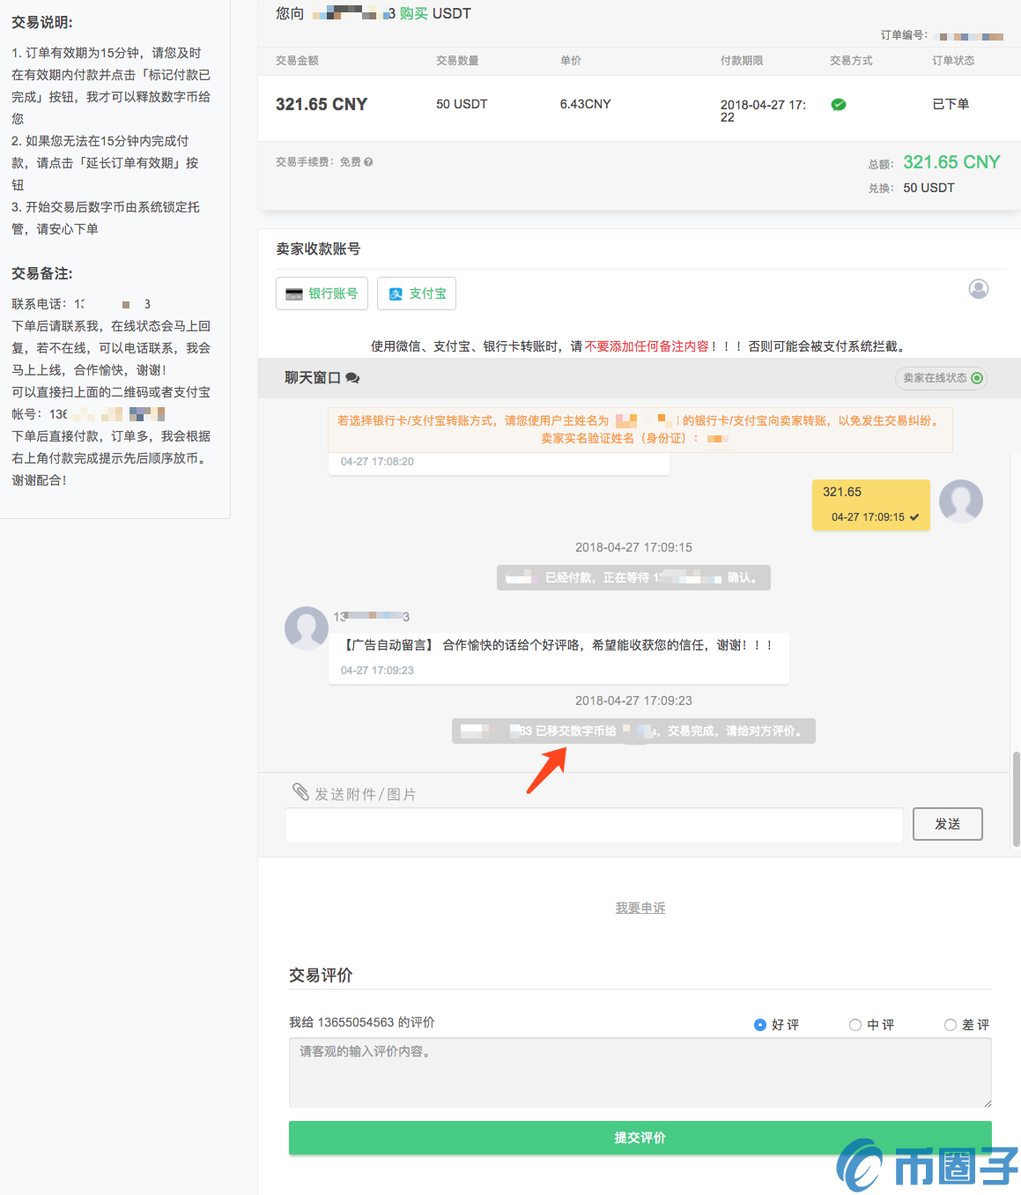The width and height of the screenshot is (1021, 1195).
Task: Click the 提交评价 submit button
Action: (640, 1138)
